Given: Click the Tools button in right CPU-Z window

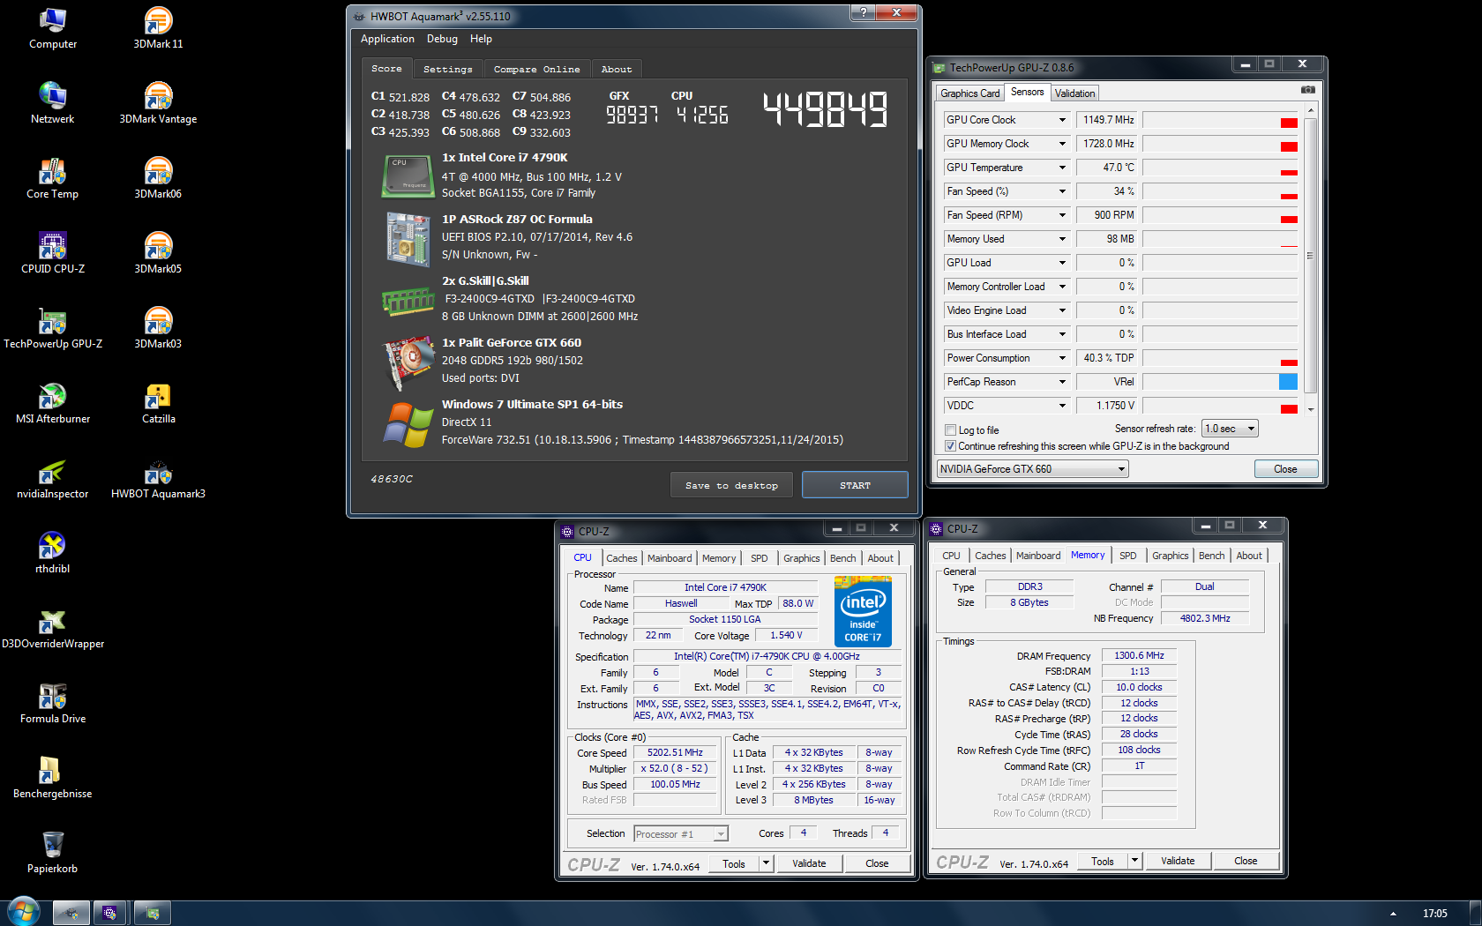Looking at the screenshot, I should click(x=1103, y=861).
